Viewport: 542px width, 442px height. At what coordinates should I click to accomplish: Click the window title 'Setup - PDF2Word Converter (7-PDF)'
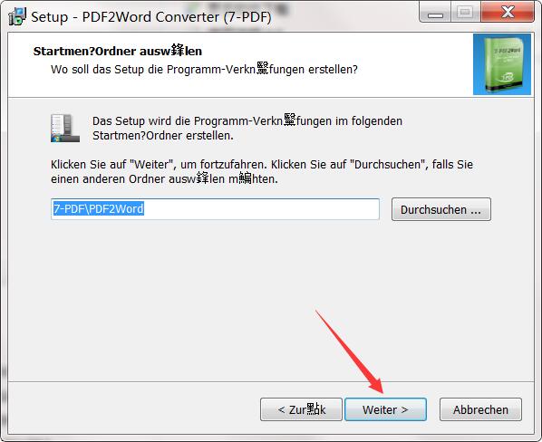point(151,17)
